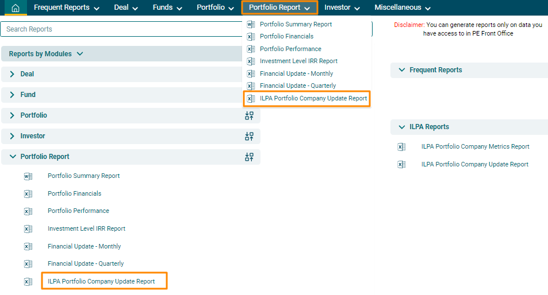Screen dimensions: 548x295
Task: Click the Search Reports input field
Action: click(121, 29)
